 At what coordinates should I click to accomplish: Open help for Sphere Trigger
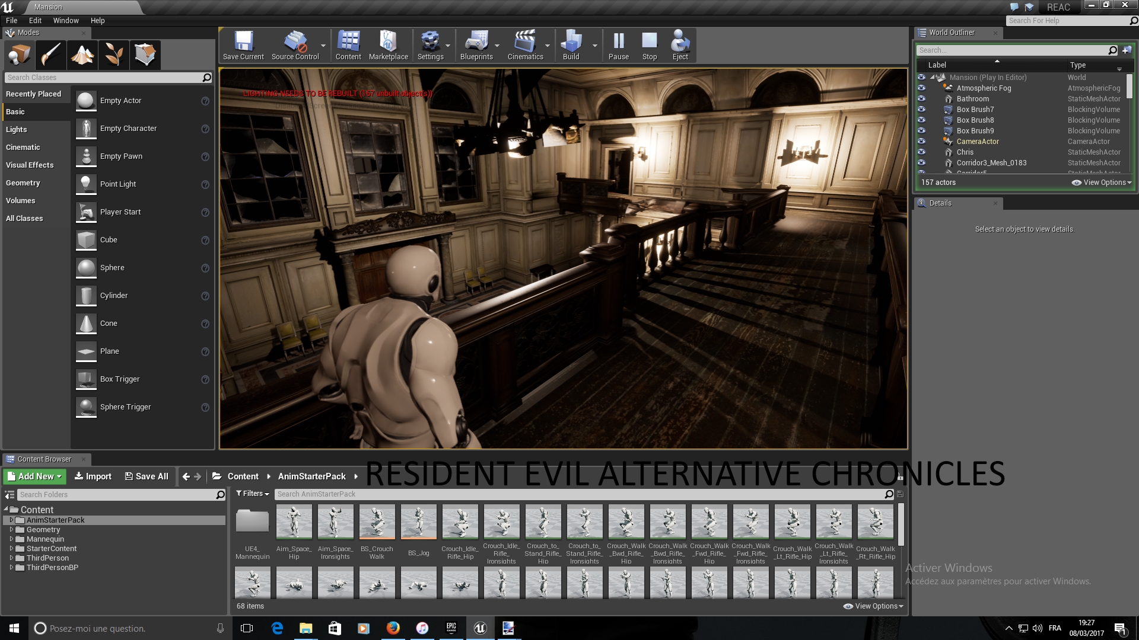pos(205,407)
